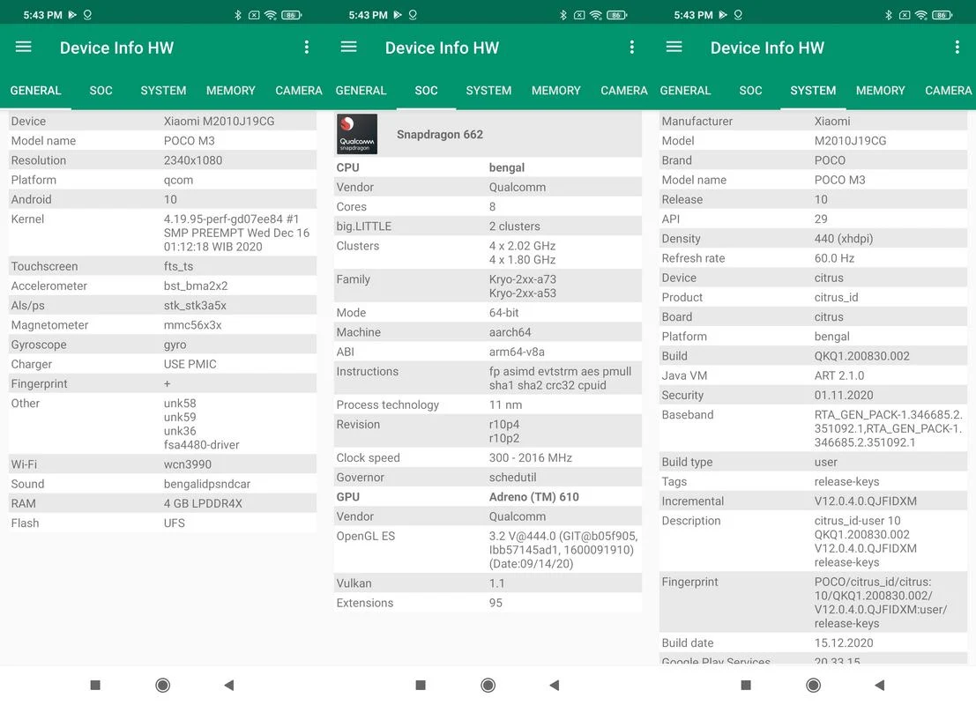This screenshot has height=705, width=976.
Task: Tap Clock speed 300 - 2016 MHz
Action: [531, 458]
